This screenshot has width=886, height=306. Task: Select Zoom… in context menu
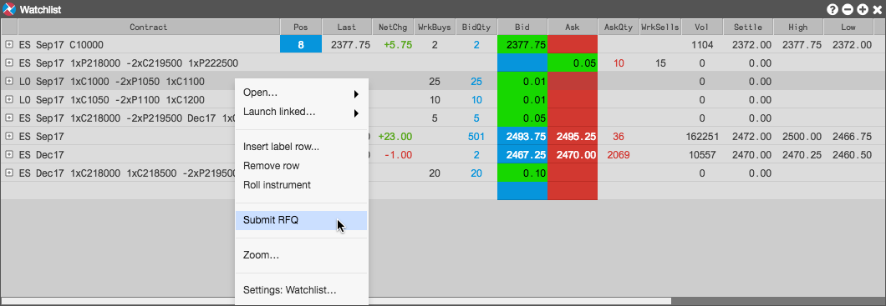pyautogui.click(x=302, y=255)
